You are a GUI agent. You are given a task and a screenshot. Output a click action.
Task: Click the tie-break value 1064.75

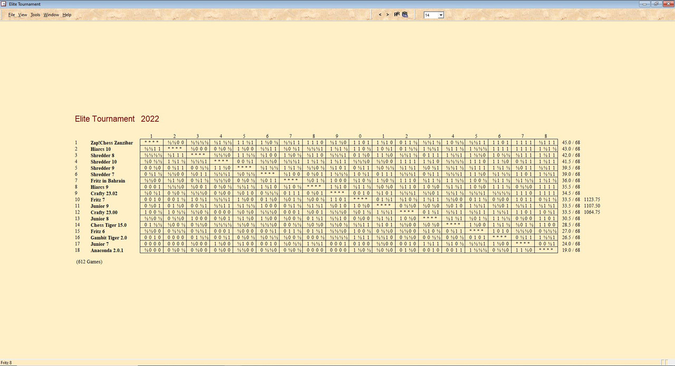592,213
